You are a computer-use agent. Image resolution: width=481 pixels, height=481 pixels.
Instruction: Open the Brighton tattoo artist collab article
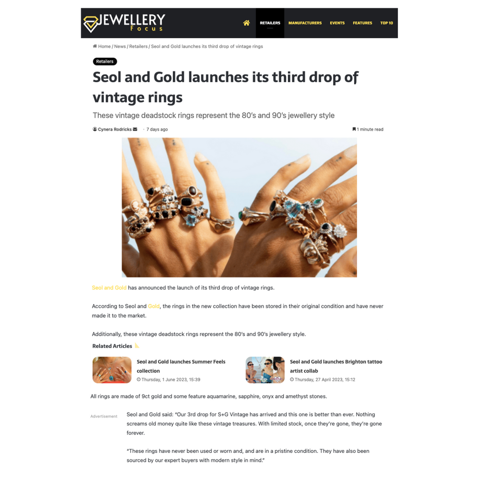336,366
